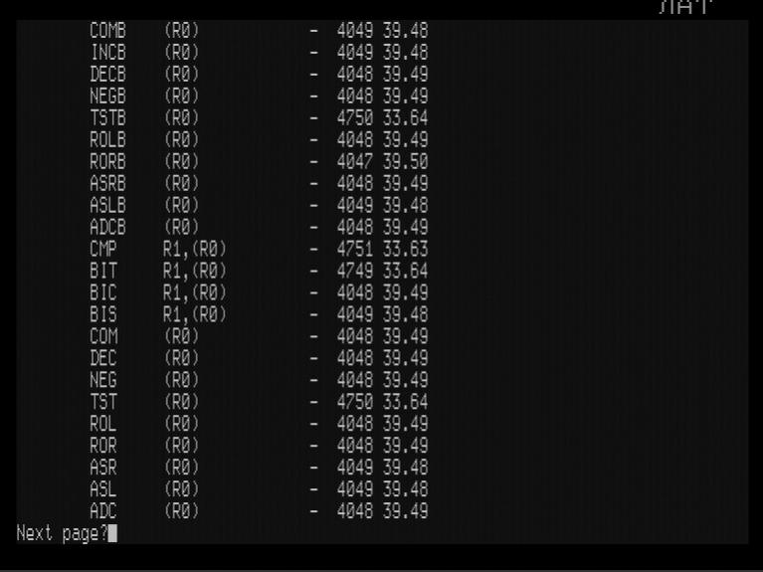Click the TSTB row timing 4750

[x=355, y=117]
